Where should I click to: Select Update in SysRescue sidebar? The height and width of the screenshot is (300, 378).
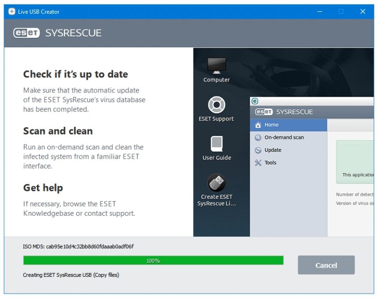288,150
